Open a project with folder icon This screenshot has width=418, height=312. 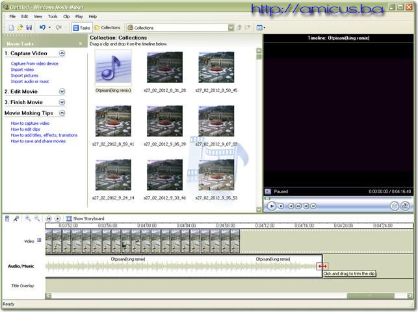pyautogui.click(x=20, y=27)
